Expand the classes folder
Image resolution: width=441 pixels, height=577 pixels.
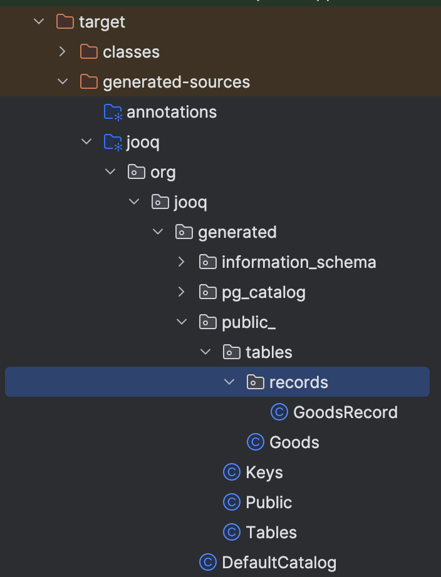[63, 52]
